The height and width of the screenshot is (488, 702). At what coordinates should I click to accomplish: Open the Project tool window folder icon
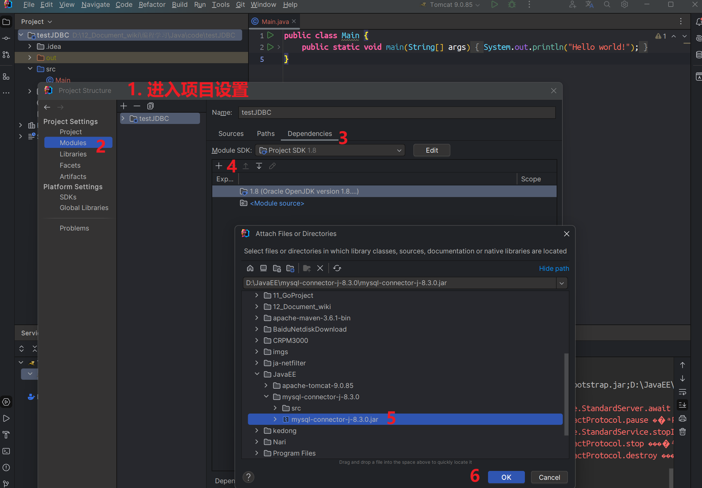[6, 22]
